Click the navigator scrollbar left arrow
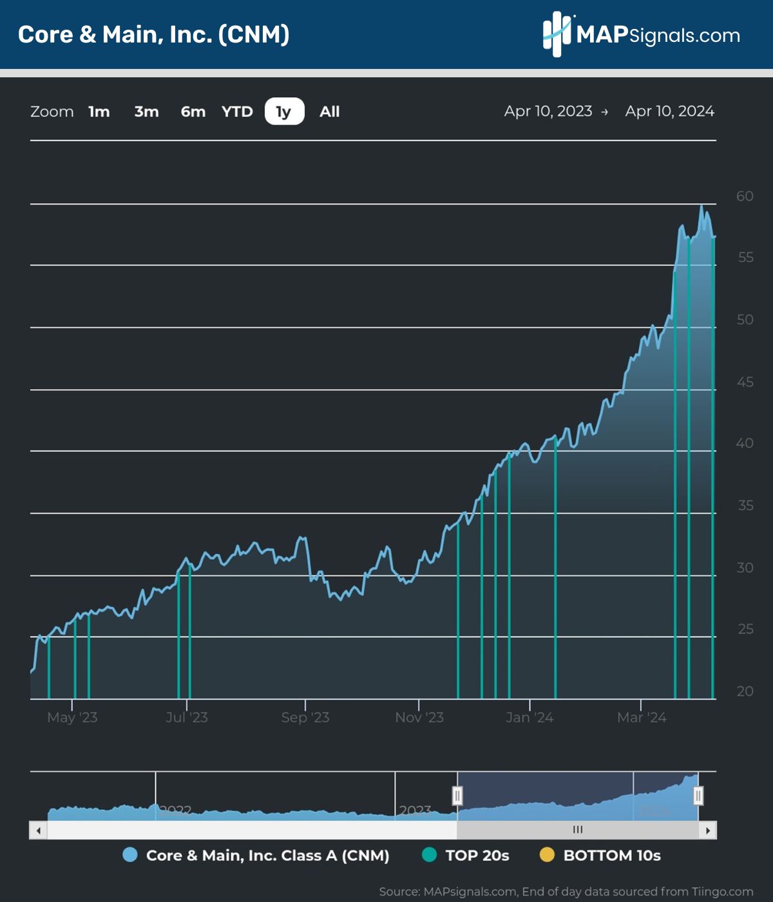Viewport: 773px width, 902px height. click(39, 830)
